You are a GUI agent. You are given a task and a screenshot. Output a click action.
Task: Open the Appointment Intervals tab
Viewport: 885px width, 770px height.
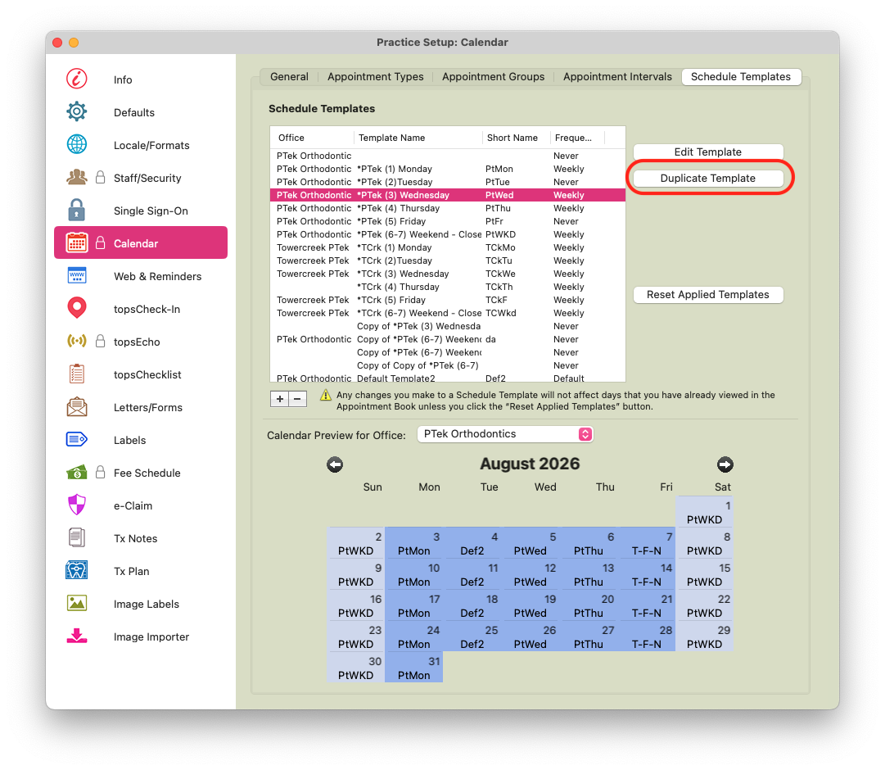617,77
